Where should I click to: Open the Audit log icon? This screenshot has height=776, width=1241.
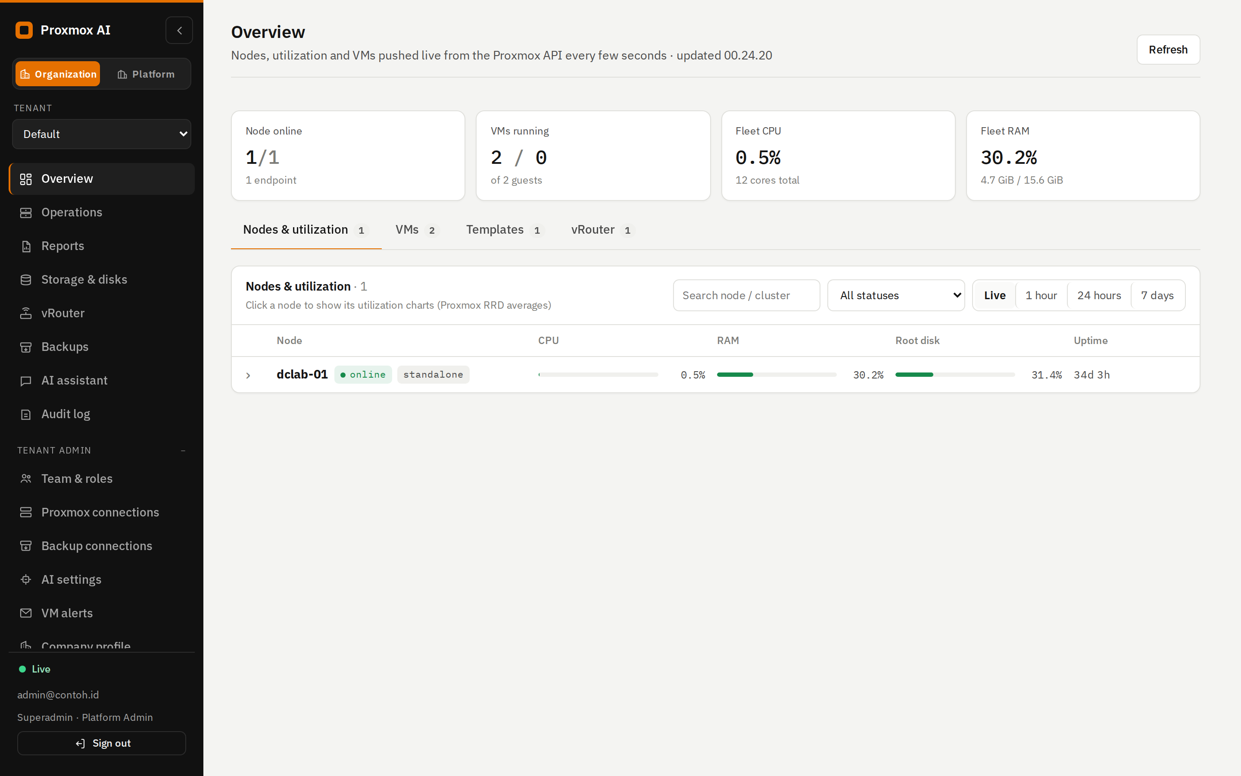pos(26,414)
